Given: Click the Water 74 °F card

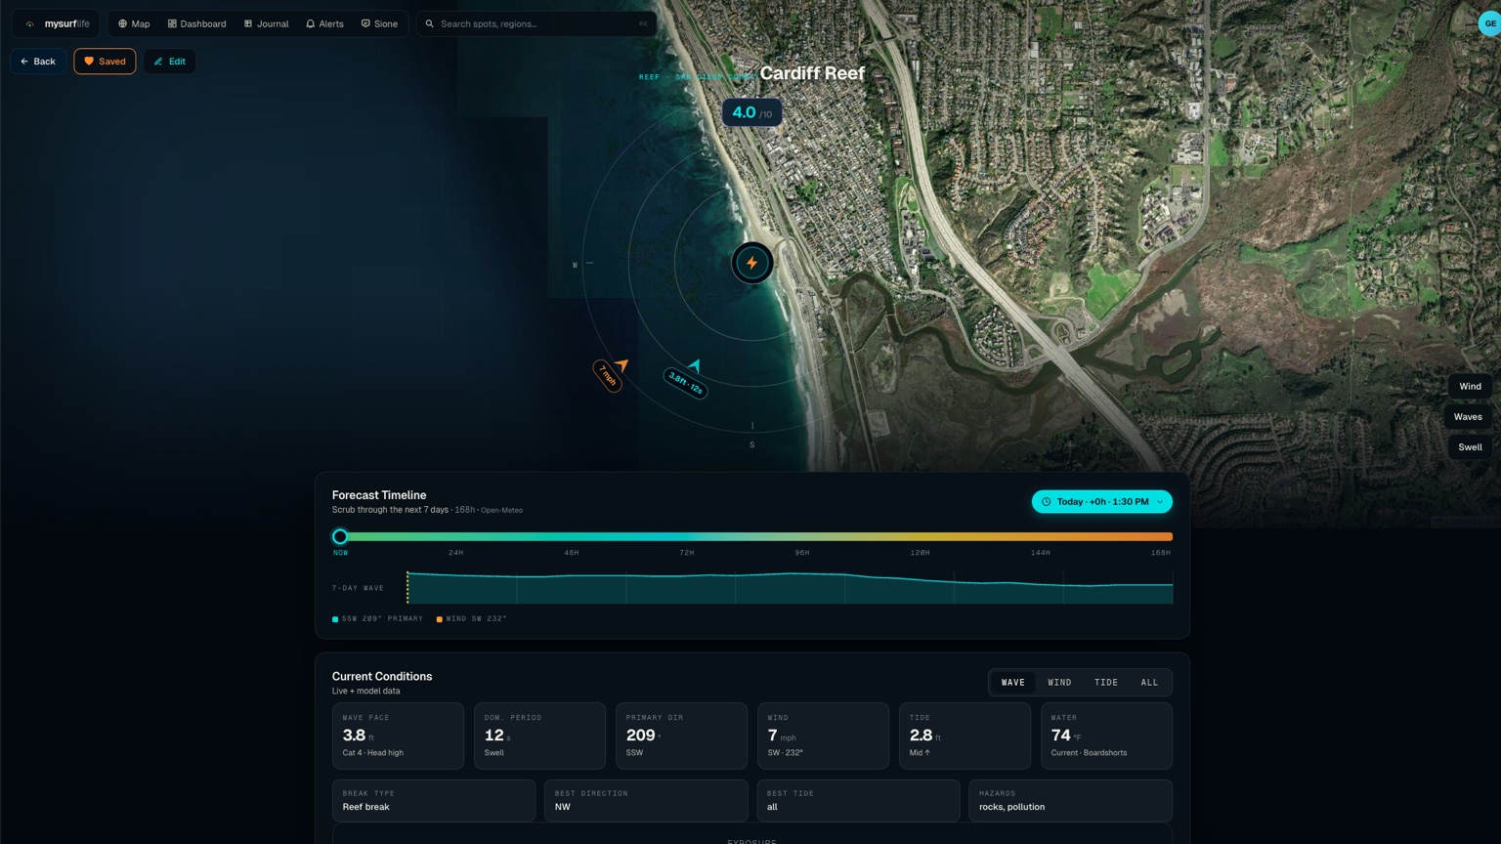Looking at the screenshot, I should point(1106,736).
